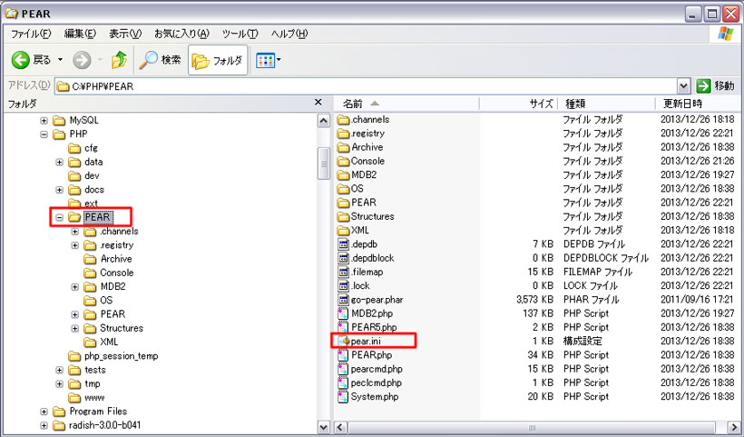The width and height of the screenshot is (744, 437).
Task: Expand the data folder node
Action: click(x=59, y=162)
